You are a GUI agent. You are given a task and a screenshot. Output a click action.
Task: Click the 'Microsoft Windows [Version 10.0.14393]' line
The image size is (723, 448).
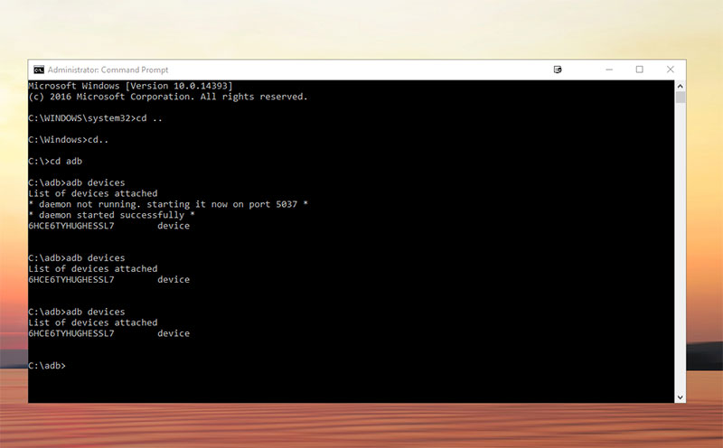[x=130, y=86]
